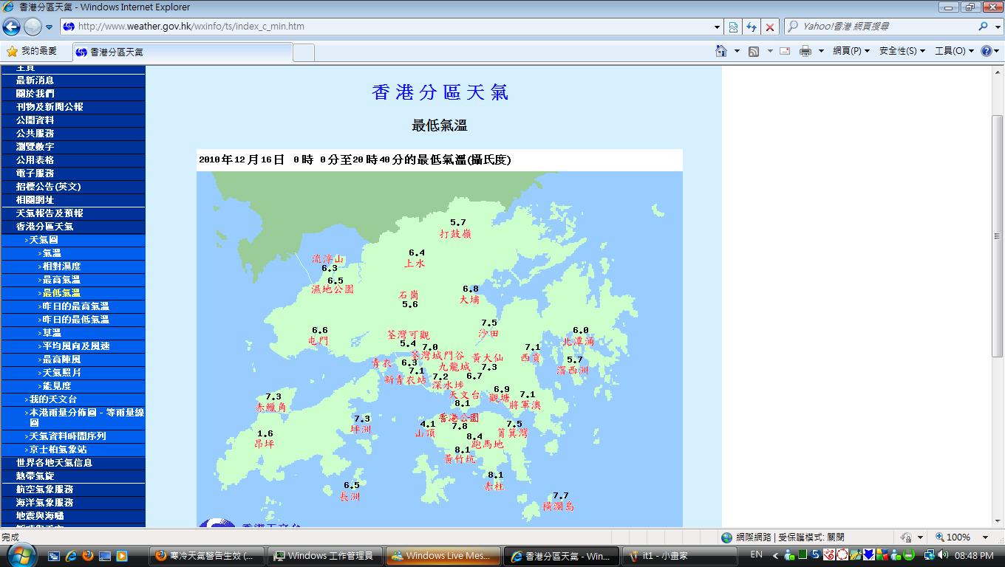The width and height of the screenshot is (1005, 567).
Task: Open recent pages dropdown beside forward button
Action: (50, 27)
